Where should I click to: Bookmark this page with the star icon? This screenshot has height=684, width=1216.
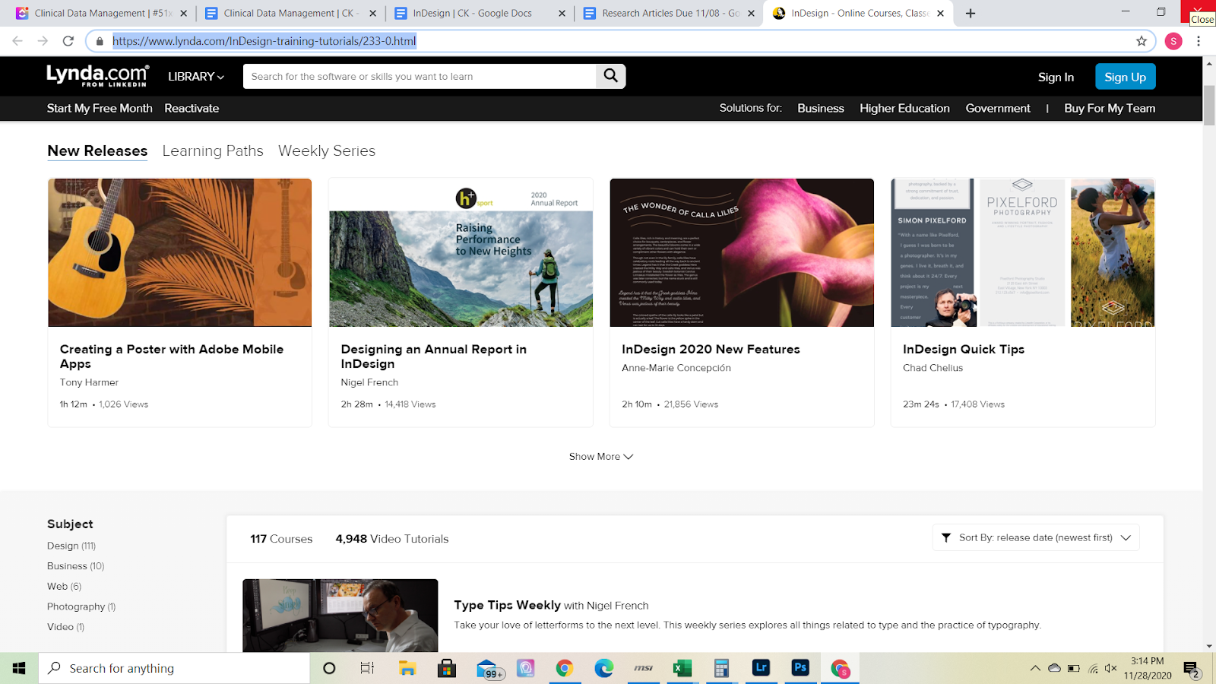[x=1142, y=41]
